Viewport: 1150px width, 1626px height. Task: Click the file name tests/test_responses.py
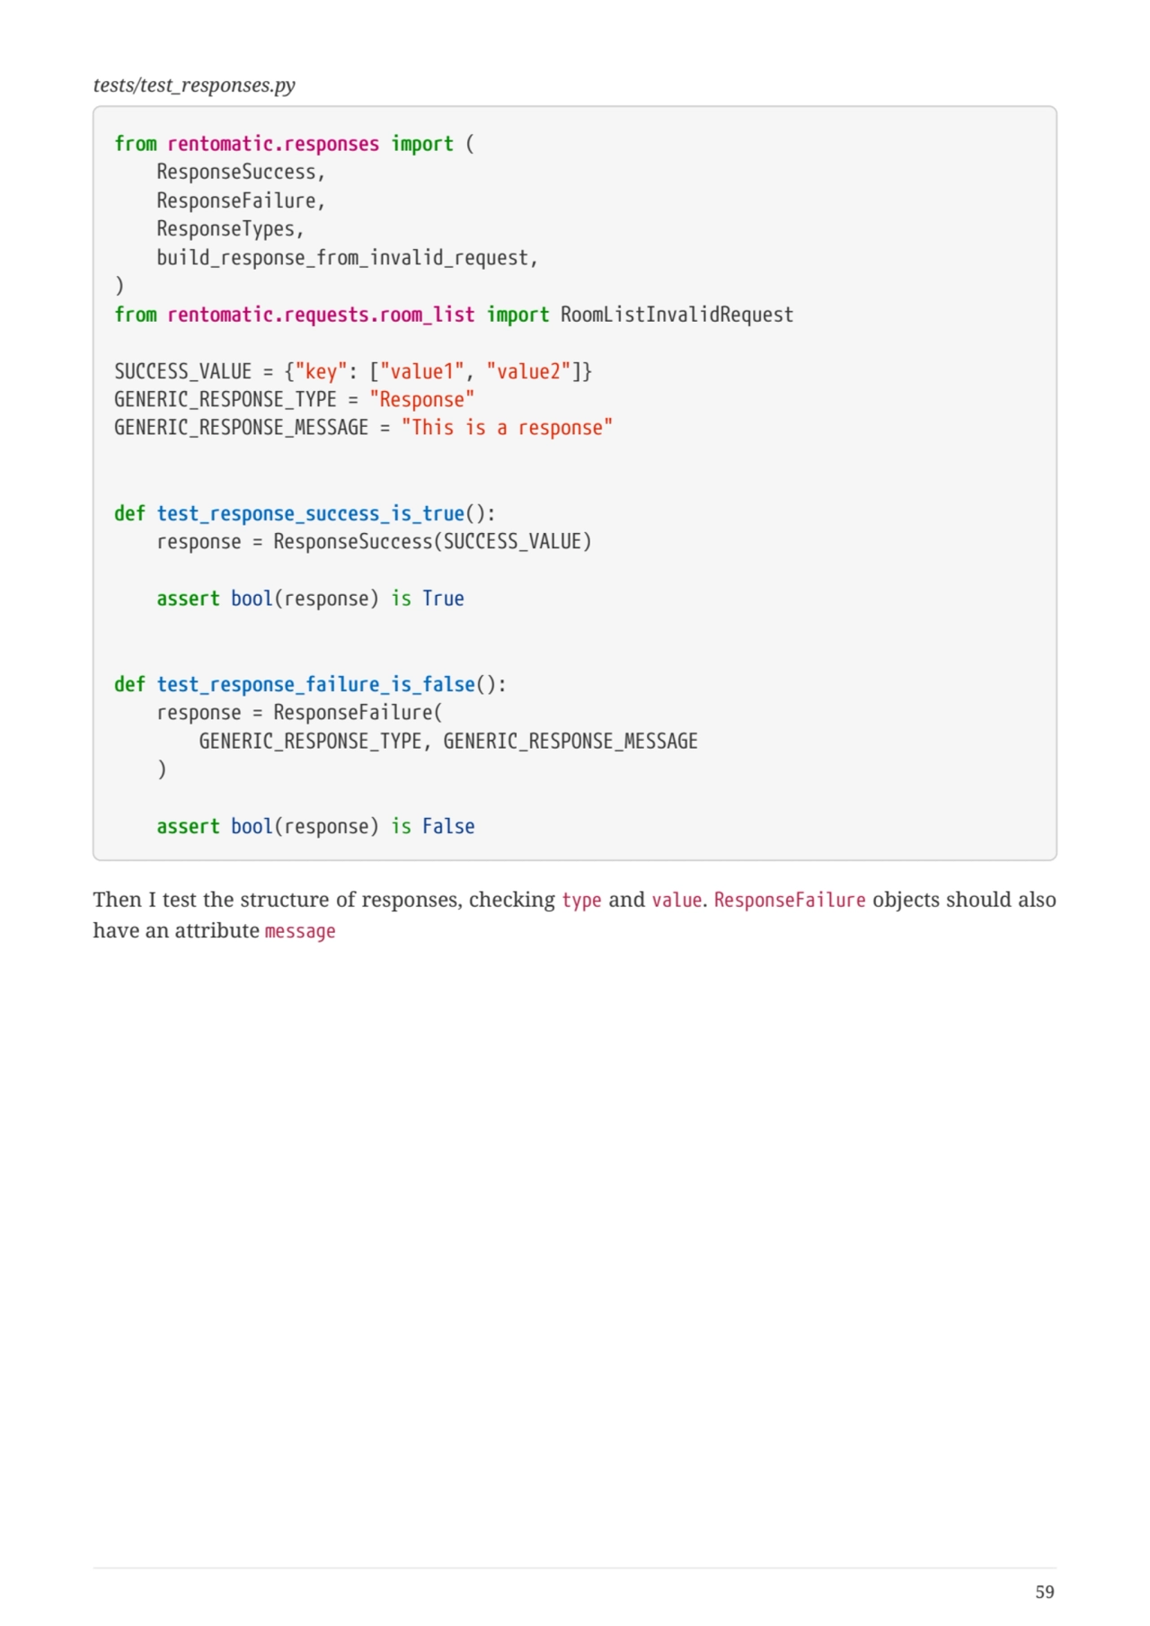tap(194, 85)
